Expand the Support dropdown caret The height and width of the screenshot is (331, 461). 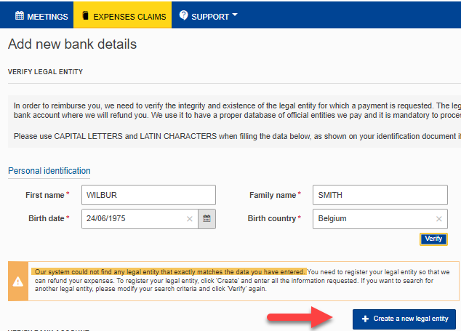tap(235, 15)
